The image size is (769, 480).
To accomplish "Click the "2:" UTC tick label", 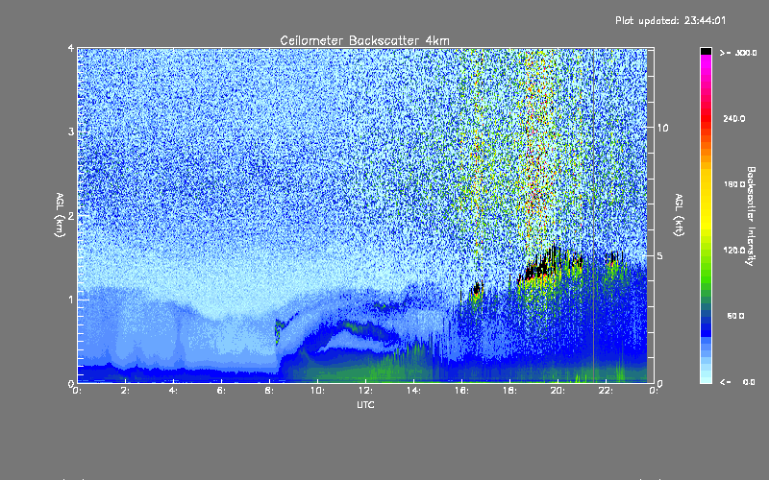I will tap(126, 391).
